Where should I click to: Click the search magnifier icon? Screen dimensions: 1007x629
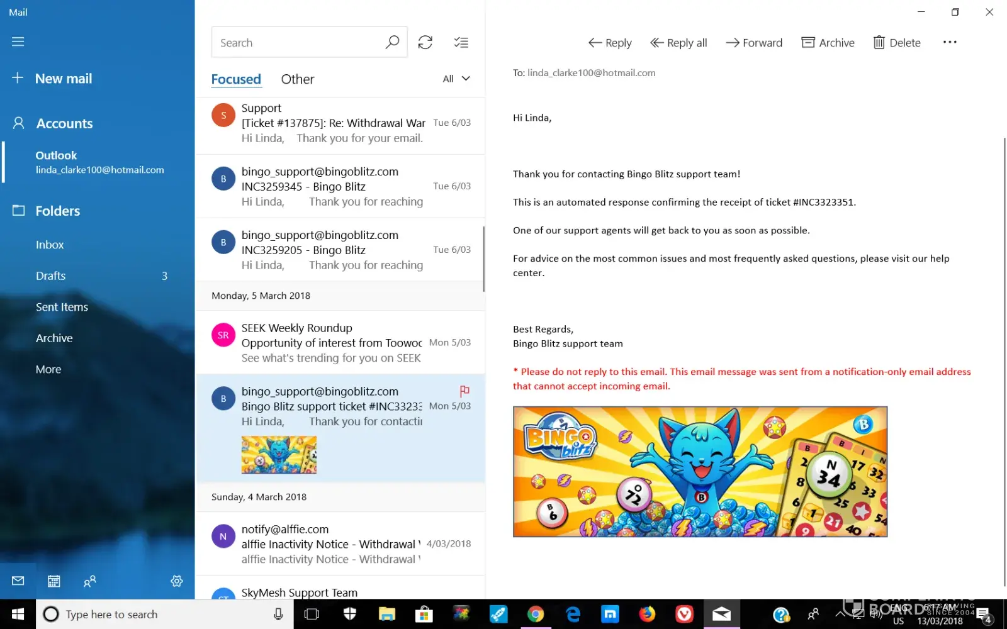point(392,42)
